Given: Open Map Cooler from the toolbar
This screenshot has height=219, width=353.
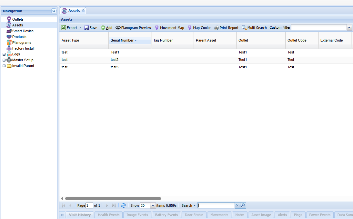Looking at the screenshot, I should tap(189, 27).
